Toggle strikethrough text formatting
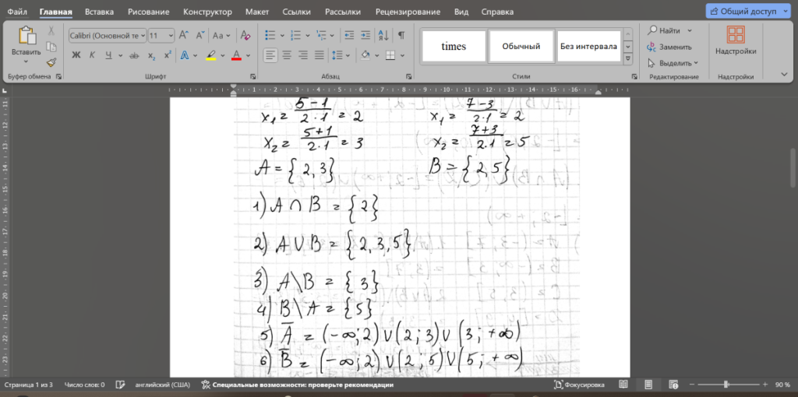 [134, 55]
